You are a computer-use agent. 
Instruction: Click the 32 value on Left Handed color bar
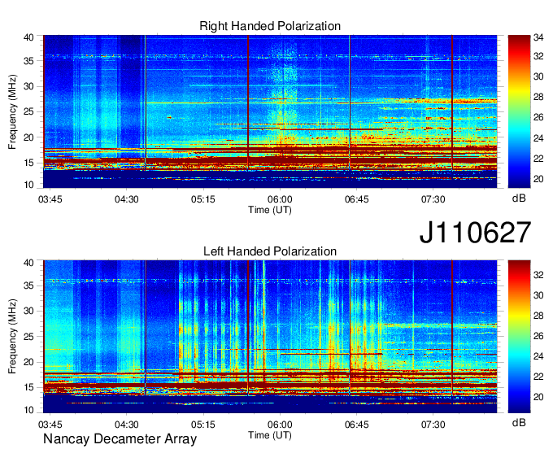(538, 275)
